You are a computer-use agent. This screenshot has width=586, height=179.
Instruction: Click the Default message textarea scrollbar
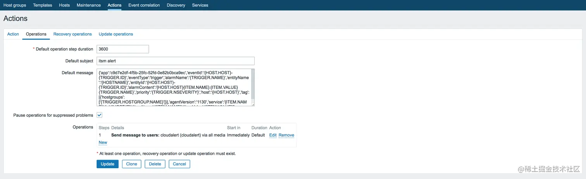(x=253, y=85)
